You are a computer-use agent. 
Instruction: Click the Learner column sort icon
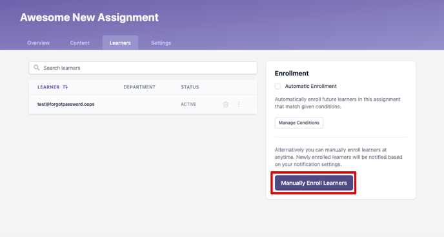[x=65, y=87]
